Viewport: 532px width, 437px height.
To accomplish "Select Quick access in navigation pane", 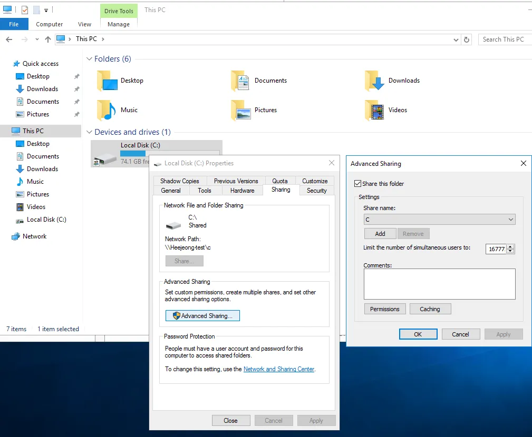I will (x=41, y=64).
